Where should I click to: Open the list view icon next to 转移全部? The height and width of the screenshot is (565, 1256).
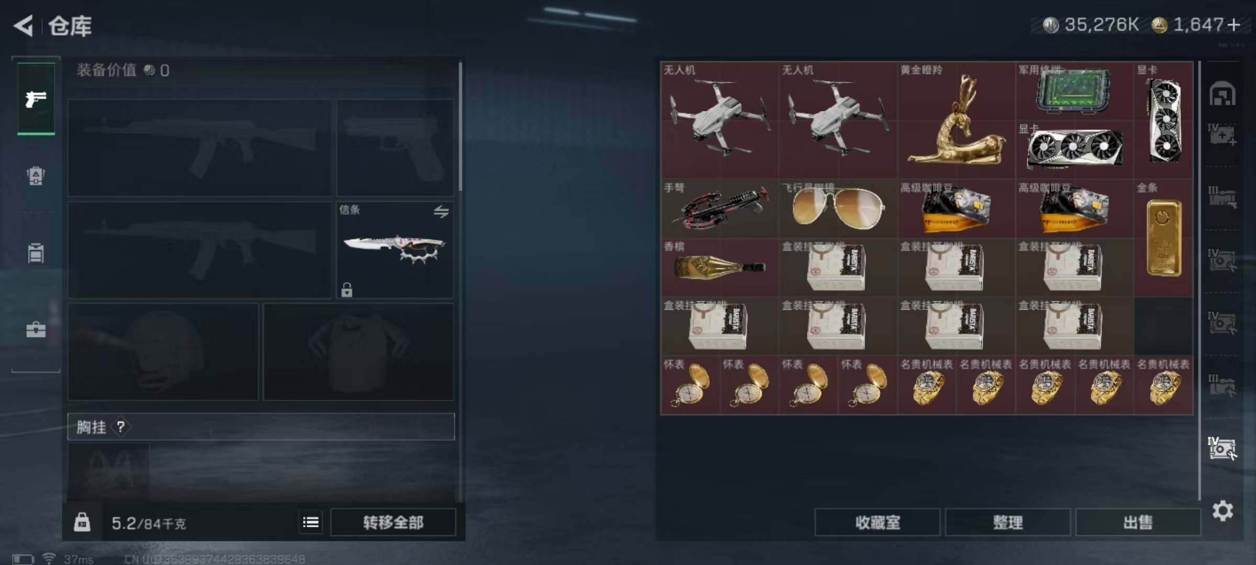311,522
